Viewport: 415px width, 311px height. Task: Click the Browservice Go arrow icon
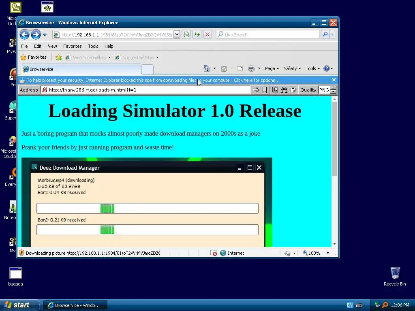(256, 90)
